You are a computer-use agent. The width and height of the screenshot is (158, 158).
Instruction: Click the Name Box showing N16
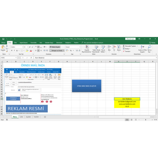9,58
